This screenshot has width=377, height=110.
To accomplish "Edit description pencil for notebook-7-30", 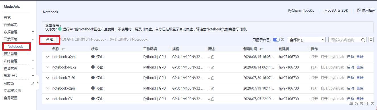I will (x=212, y=78).
